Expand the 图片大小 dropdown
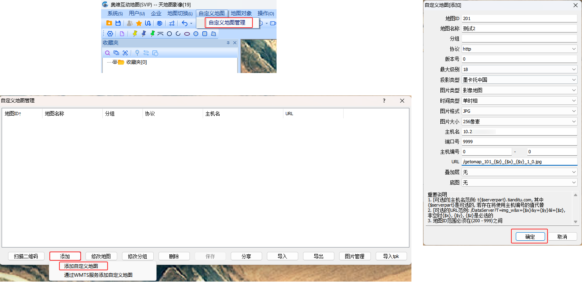 (574, 121)
